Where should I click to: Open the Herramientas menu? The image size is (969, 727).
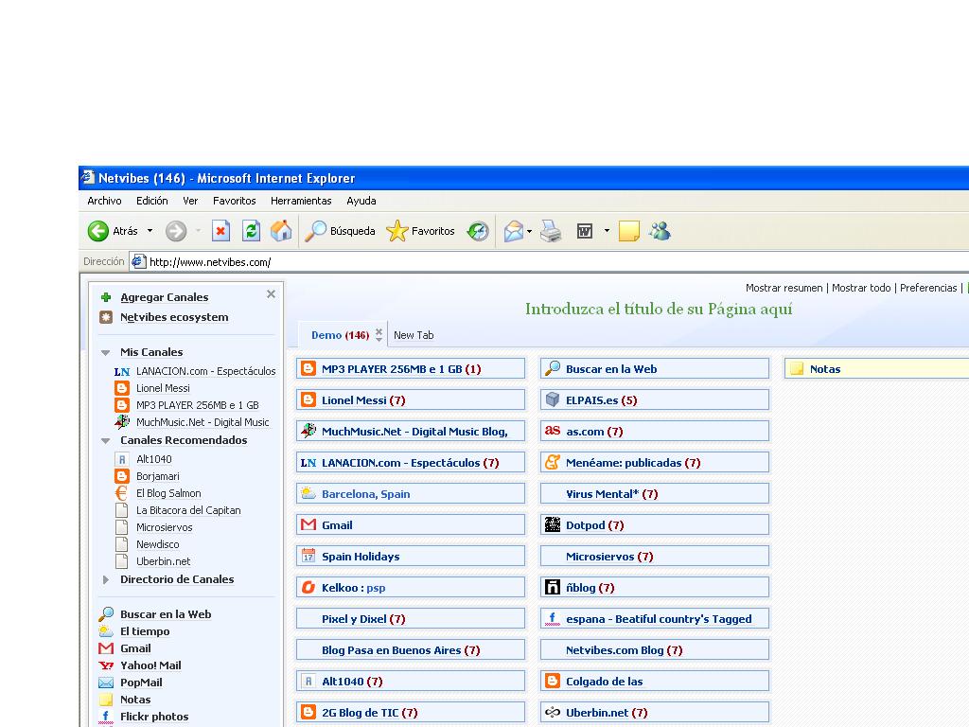point(301,201)
